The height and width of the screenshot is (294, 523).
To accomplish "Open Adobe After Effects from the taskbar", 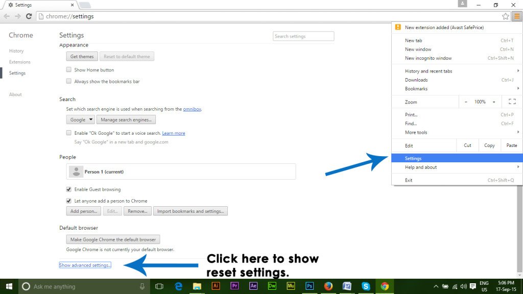I will (x=253, y=286).
